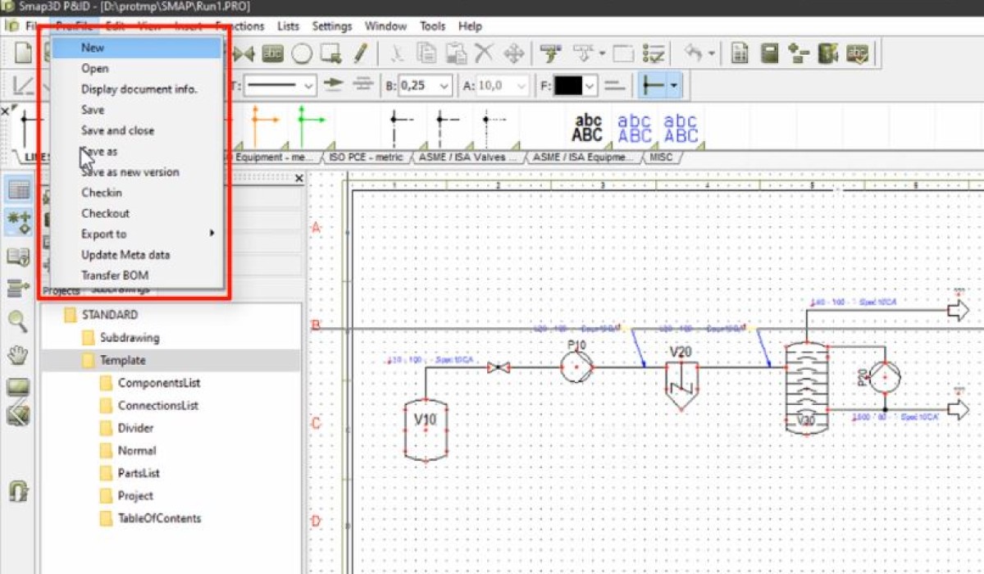The image size is (984, 574).
Task: Click the circle shape tool
Action: click(302, 54)
